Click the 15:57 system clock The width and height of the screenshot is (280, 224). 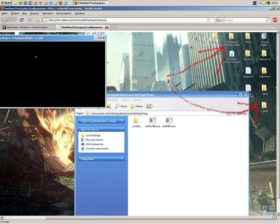coord(274,3)
